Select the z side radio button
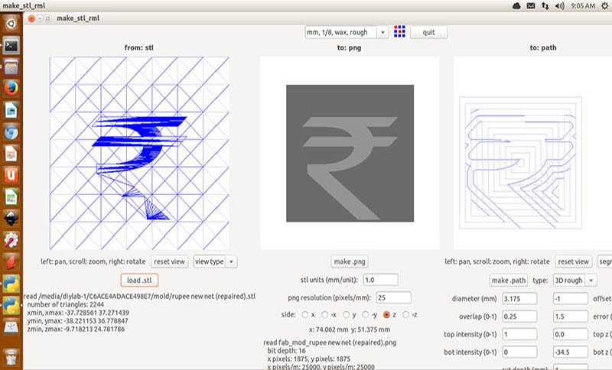The width and height of the screenshot is (612, 370). coord(386,315)
